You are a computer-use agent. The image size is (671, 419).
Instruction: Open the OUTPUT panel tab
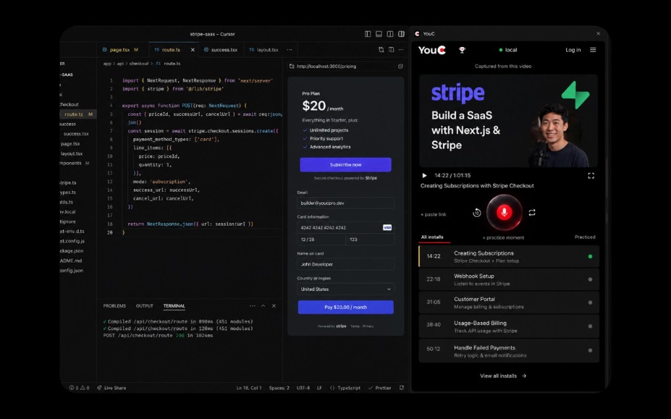point(145,306)
